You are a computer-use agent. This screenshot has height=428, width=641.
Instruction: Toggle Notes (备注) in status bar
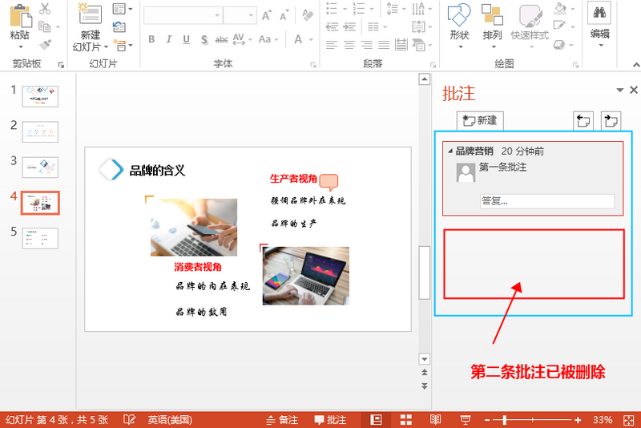pos(282,419)
